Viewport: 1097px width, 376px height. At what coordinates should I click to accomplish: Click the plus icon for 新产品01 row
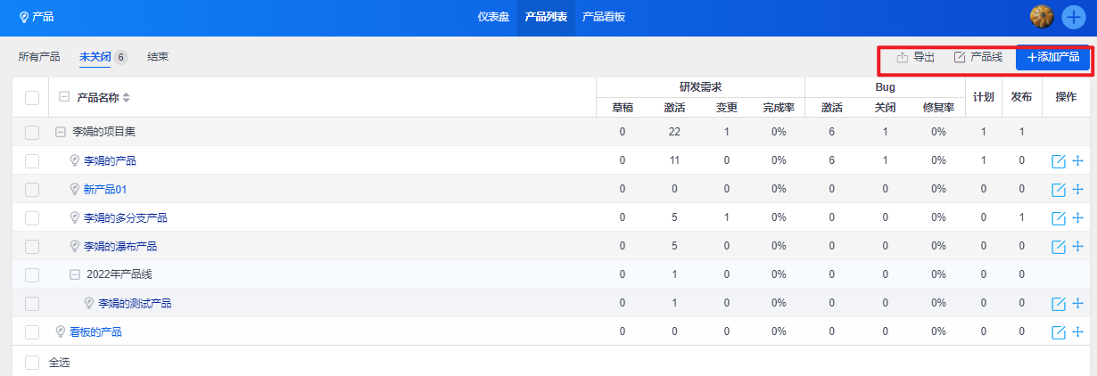(x=1077, y=190)
